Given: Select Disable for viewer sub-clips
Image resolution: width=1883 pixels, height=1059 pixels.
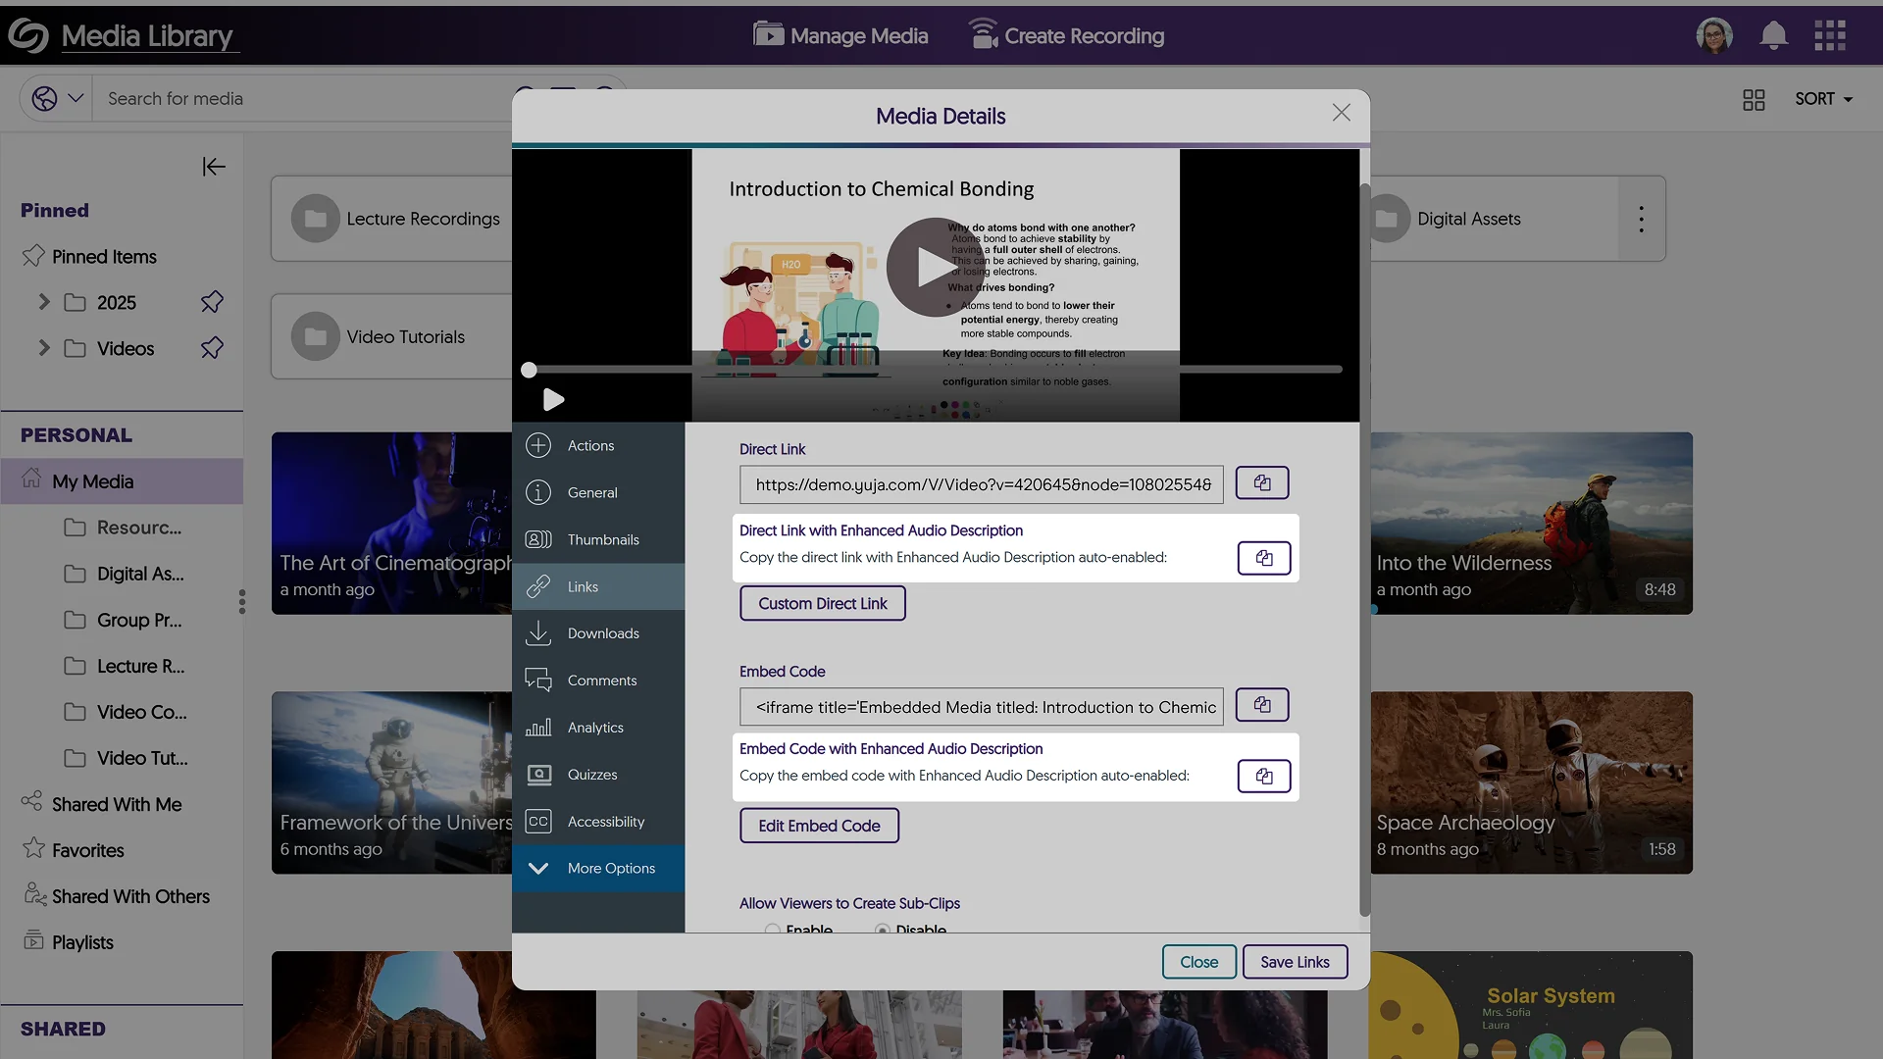Looking at the screenshot, I should (x=883, y=929).
